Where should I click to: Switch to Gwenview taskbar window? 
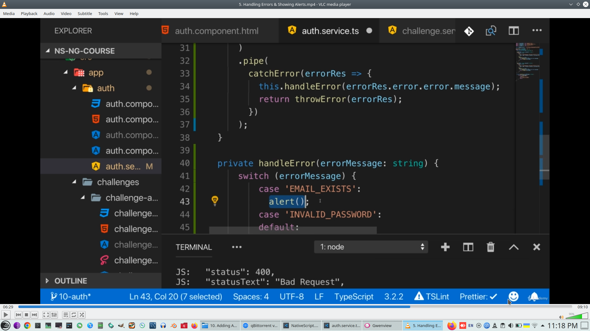click(382, 325)
